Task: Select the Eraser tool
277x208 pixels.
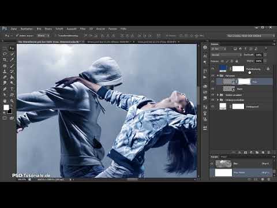Action: 5,77
